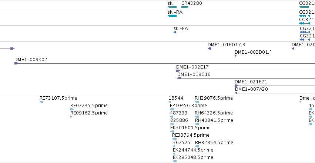Select the EK295048.5prime EST glyph
The height and width of the screenshot is (163, 315).
(175, 161)
